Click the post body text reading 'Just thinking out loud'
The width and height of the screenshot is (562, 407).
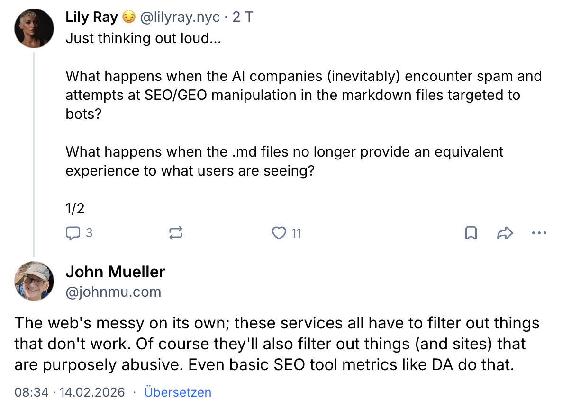click(143, 38)
